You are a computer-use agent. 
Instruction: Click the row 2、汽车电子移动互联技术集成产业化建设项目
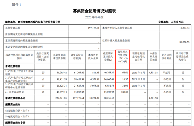point(97,79)
